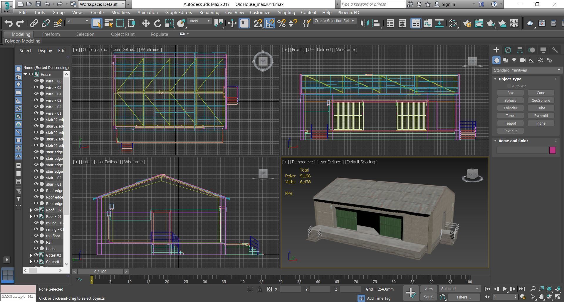Collapse the Object Type rollout

tap(495, 79)
